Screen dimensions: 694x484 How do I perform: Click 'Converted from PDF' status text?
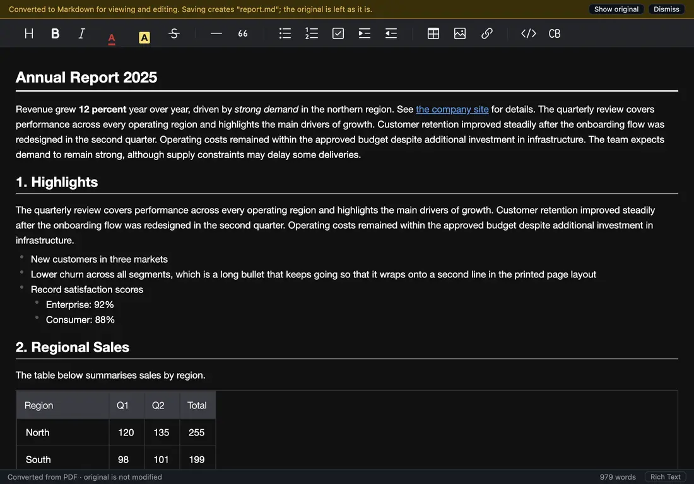(85, 477)
